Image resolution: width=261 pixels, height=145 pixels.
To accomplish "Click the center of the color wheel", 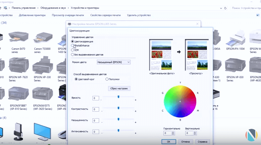I will click(x=180, y=101).
